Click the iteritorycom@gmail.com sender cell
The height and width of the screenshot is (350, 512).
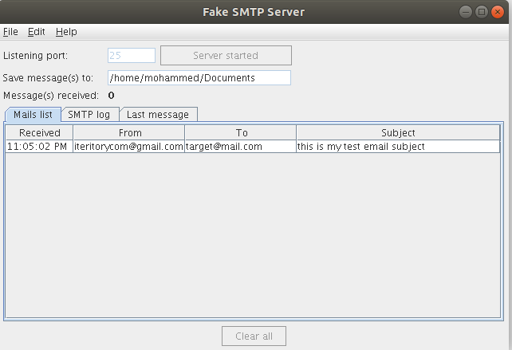pos(129,147)
